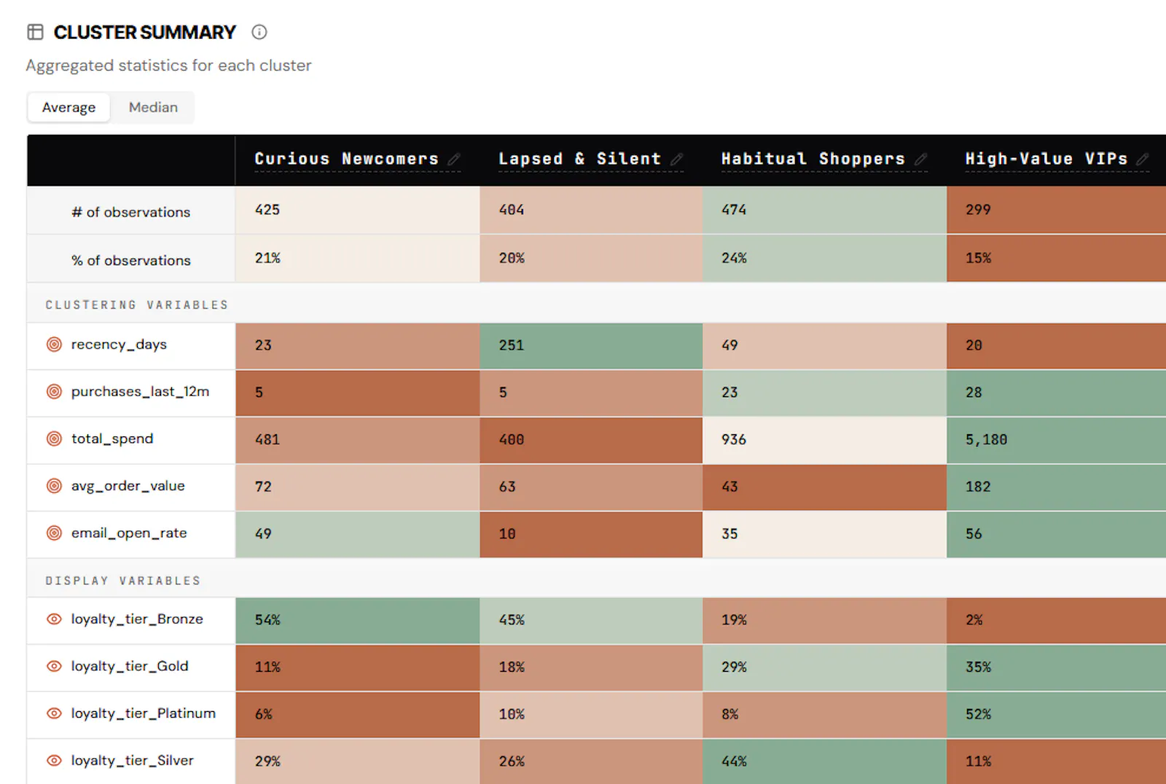Edit the Curious Newcomers cluster name pencil
The width and height of the screenshot is (1166, 784).
tap(454, 159)
